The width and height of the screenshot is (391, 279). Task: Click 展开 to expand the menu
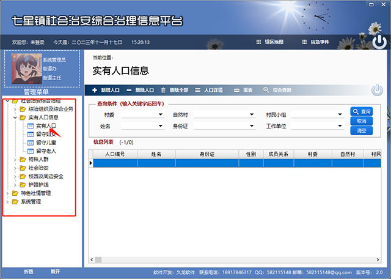tap(56, 272)
